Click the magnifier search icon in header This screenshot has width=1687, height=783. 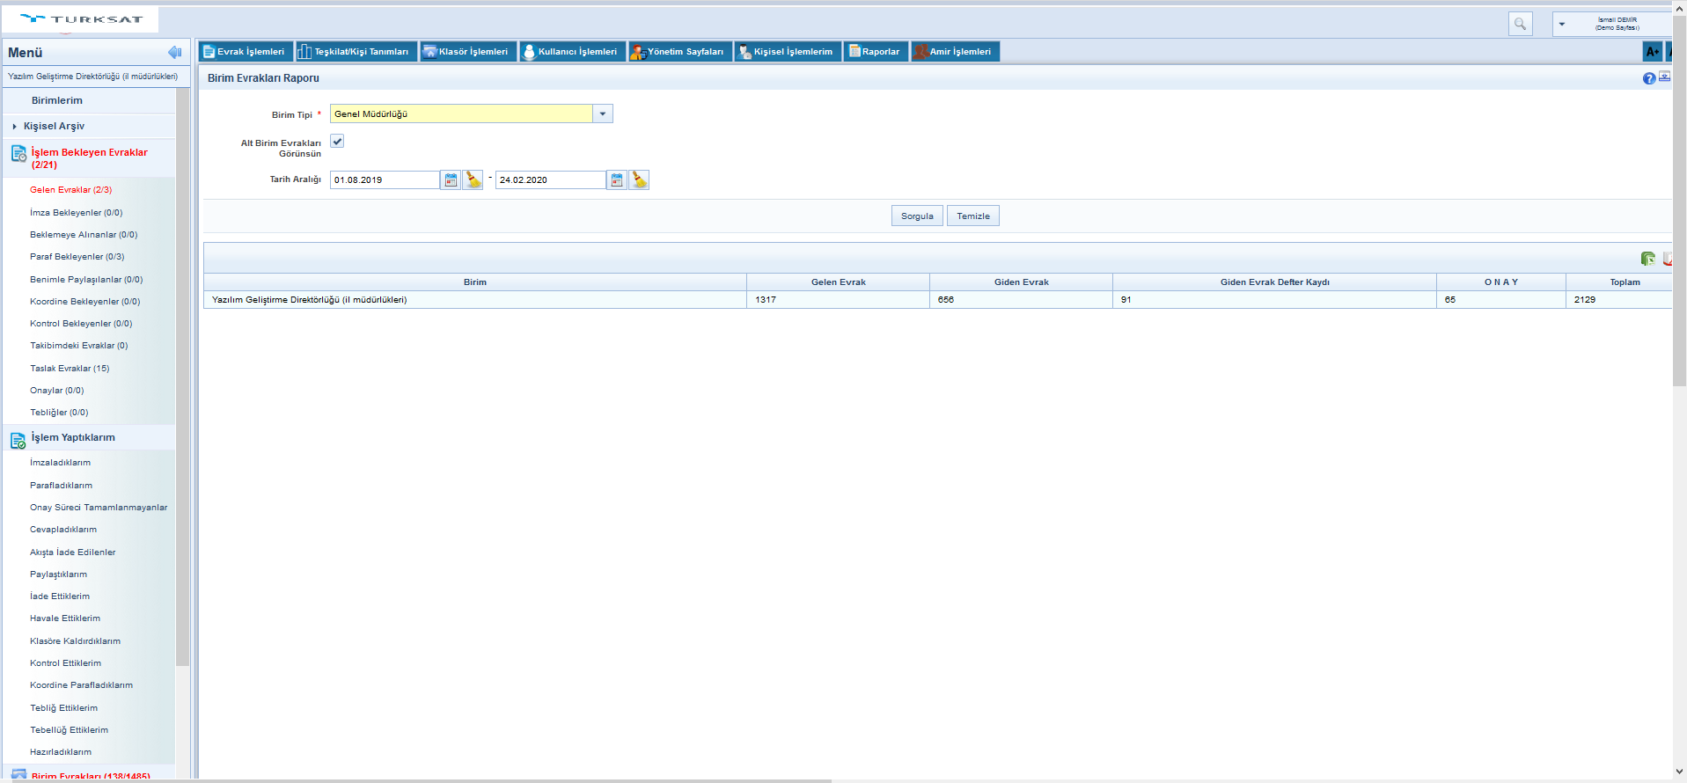click(x=1520, y=24)
